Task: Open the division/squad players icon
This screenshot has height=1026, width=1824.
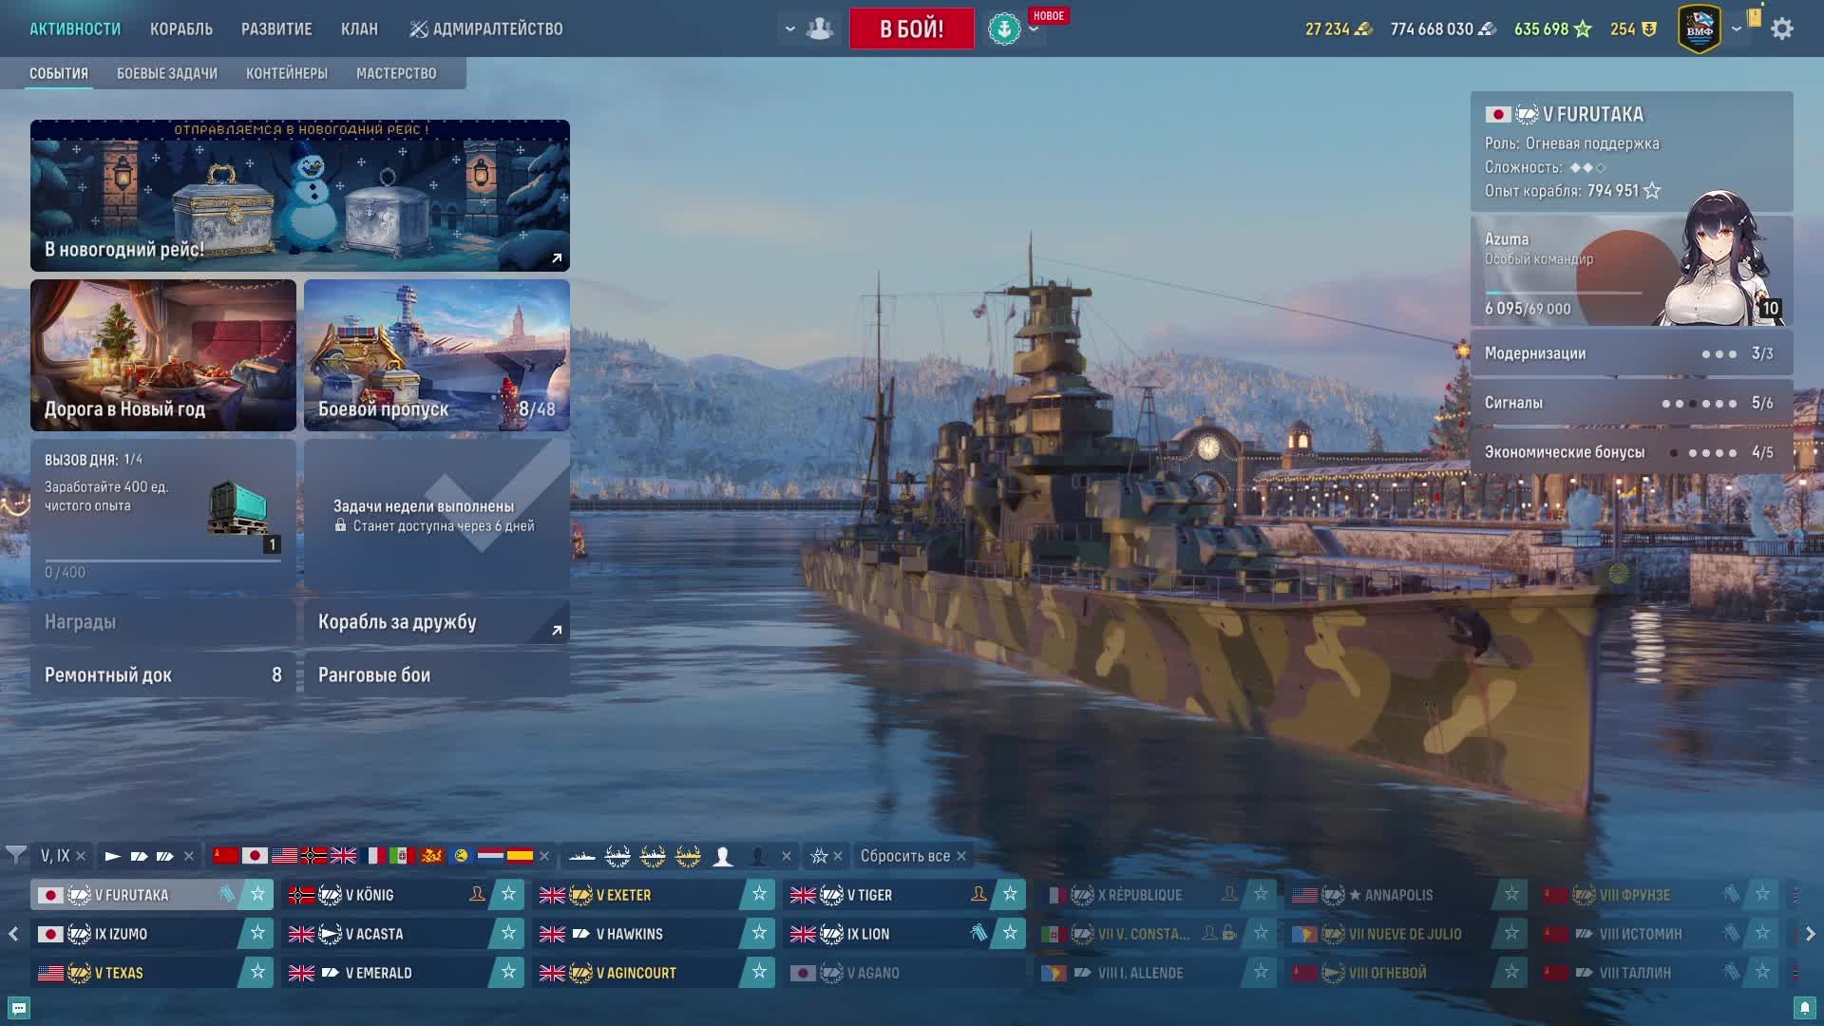Action: 819,28
